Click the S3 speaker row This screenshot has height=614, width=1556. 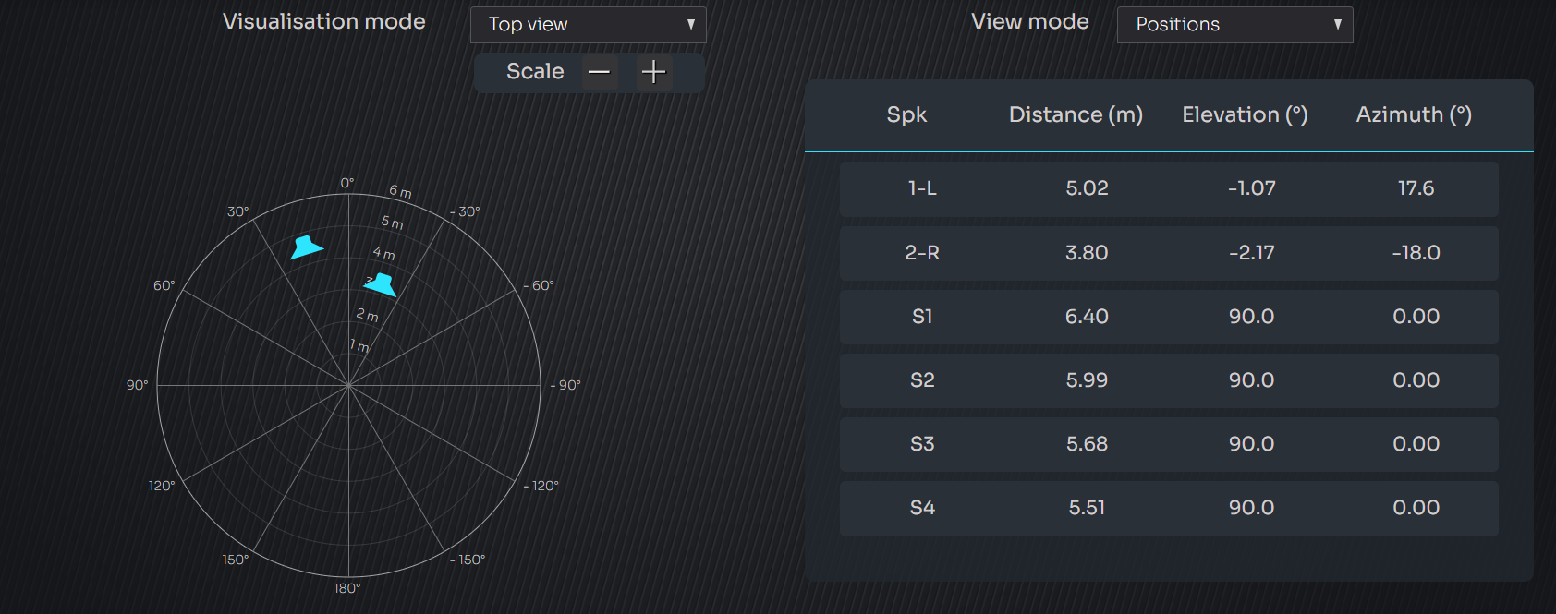point(1169,444)
